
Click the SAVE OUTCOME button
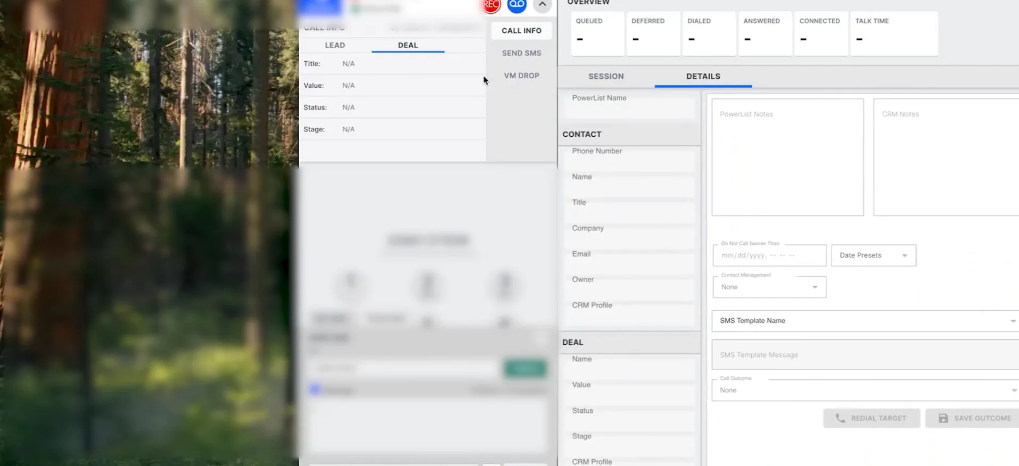pyautogui.click(x=973, y=418)
